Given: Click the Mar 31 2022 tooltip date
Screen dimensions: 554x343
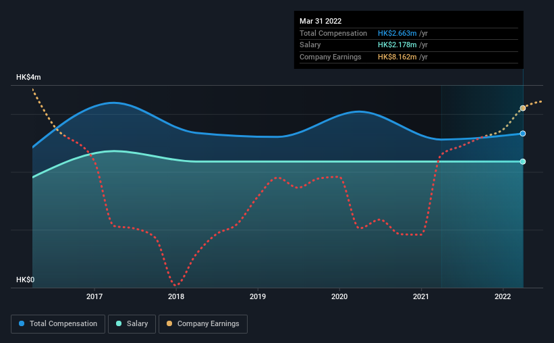Looking at the screenshot, I should pos(321,21).
